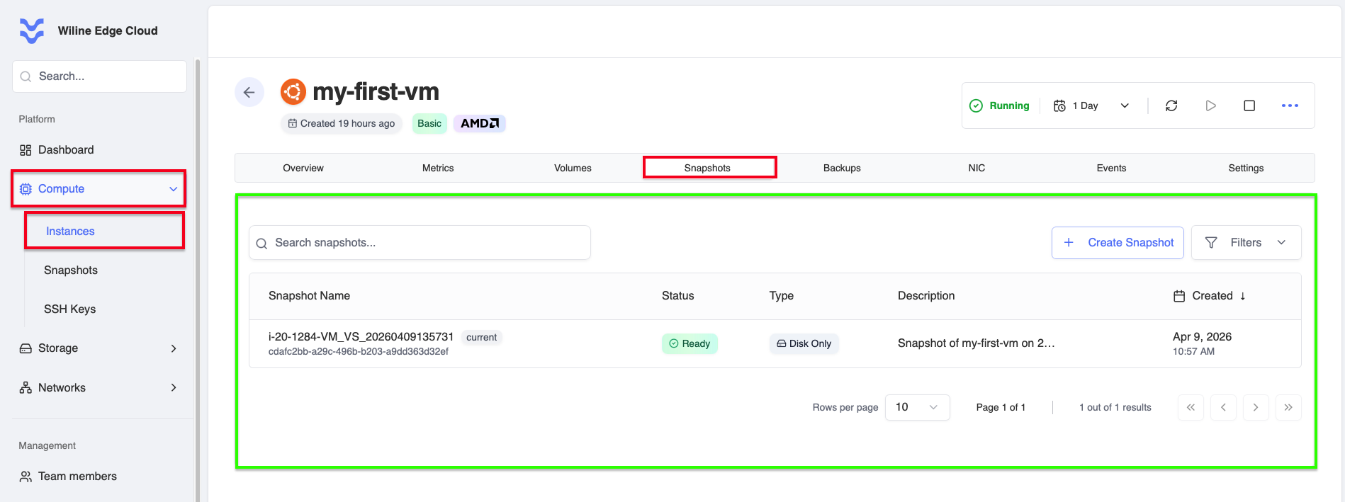Jump to last page of snapshot results
The image size is (1345, 502).
(x=1288, y=407)
